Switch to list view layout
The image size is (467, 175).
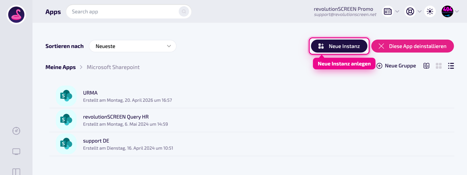pos(451,66)
